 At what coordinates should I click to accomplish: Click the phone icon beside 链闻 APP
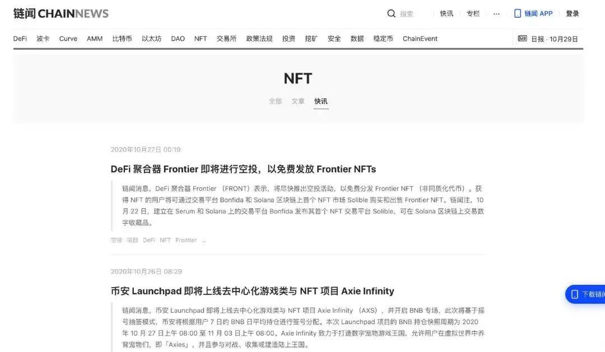[x=518, y=13]
